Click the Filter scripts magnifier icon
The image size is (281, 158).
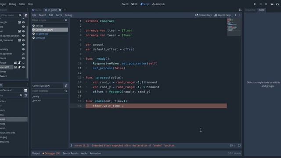[66, 20]
